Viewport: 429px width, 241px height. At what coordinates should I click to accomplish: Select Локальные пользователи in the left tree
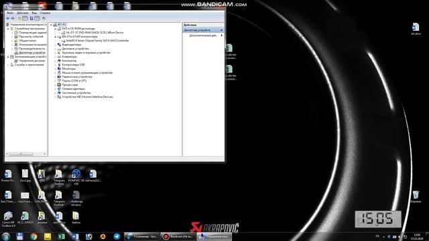(33, 45)
